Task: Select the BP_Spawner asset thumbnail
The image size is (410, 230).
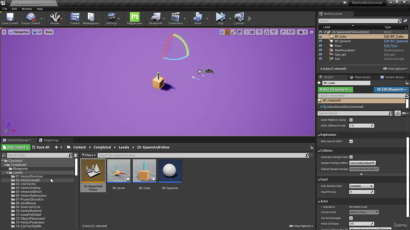Action: point(170,171)
